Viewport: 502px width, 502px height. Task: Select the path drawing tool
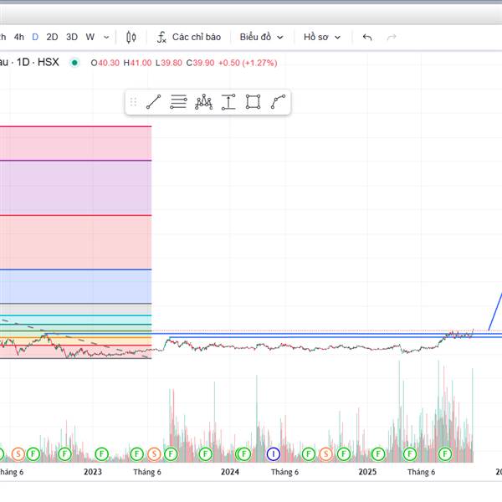[279, 102]
